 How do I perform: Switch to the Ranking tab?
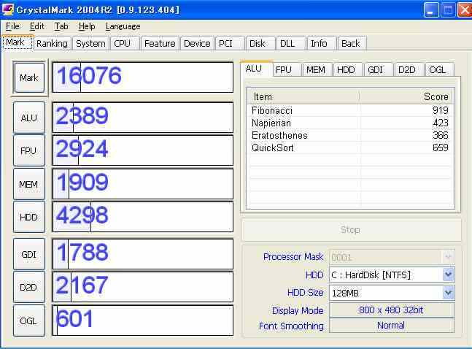pos(52,43)
